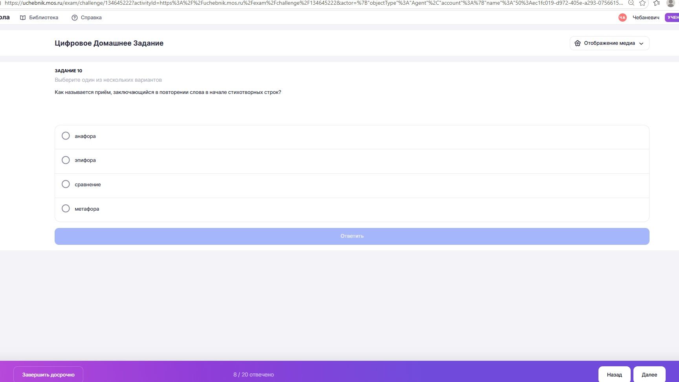Viewport: 679px width, 382px height.
Task: Click the анафора answer label
Action: point(85,136)
